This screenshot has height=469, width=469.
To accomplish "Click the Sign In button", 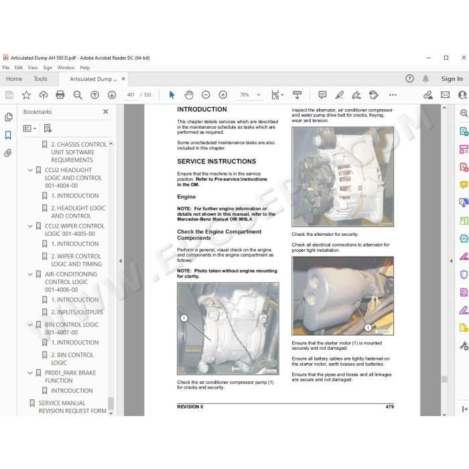I will coord(452,78).
